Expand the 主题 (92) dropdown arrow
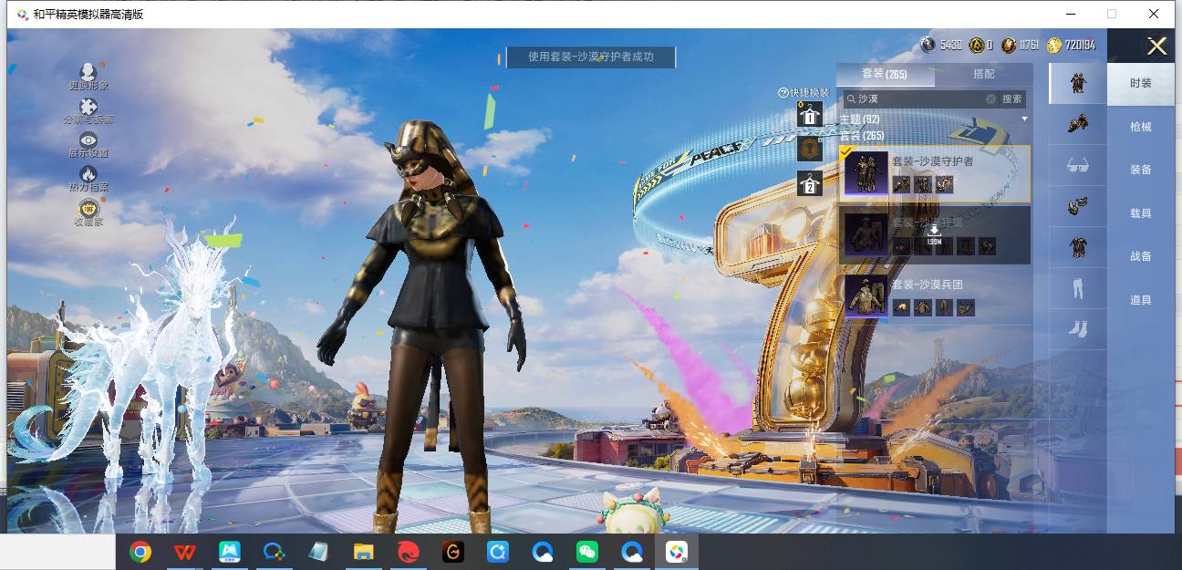This screenshot has height=570, width=1182. pyautogui.click(x=1024, y=119)
